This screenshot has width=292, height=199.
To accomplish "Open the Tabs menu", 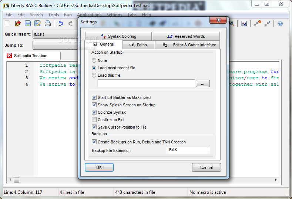I will point(132,15).
